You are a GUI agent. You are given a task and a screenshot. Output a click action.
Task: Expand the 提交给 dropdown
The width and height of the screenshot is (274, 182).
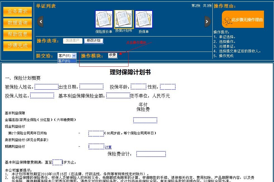(74, 56)
